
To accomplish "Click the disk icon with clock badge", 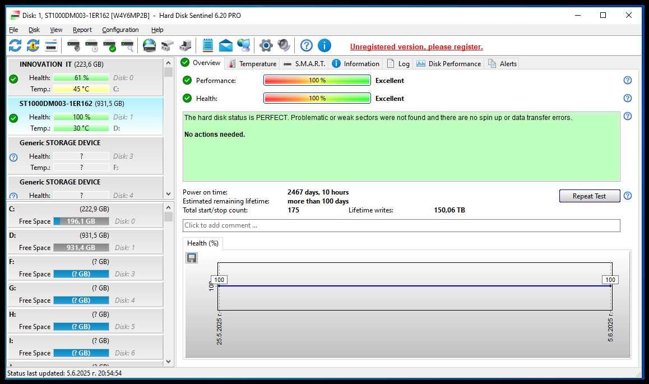I will (x=91, y=45).
